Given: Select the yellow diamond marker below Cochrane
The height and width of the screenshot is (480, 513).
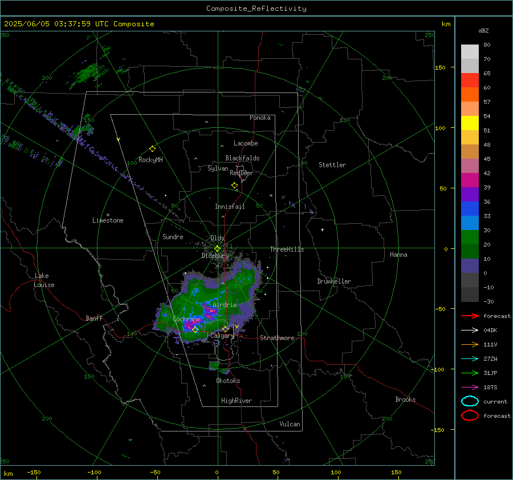Looking at the screenshot, I should [x=196, y=330].
